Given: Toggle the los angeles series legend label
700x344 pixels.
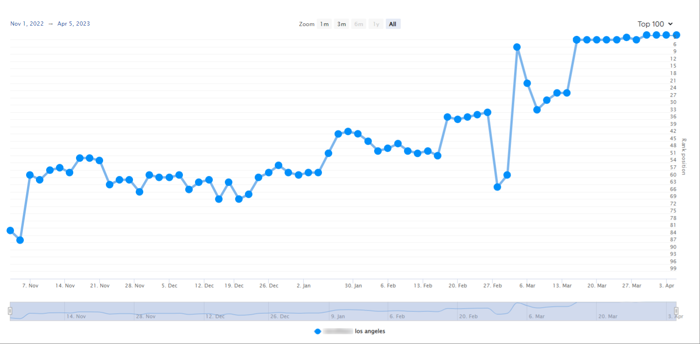Looking at the screenshot, I should pos(370,331).
